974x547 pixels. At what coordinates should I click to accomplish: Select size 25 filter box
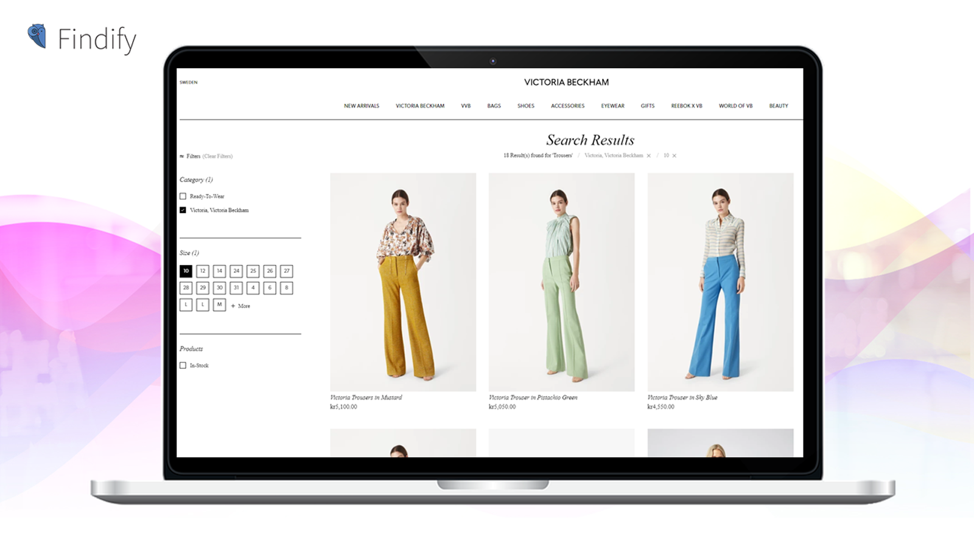point(253,271)
